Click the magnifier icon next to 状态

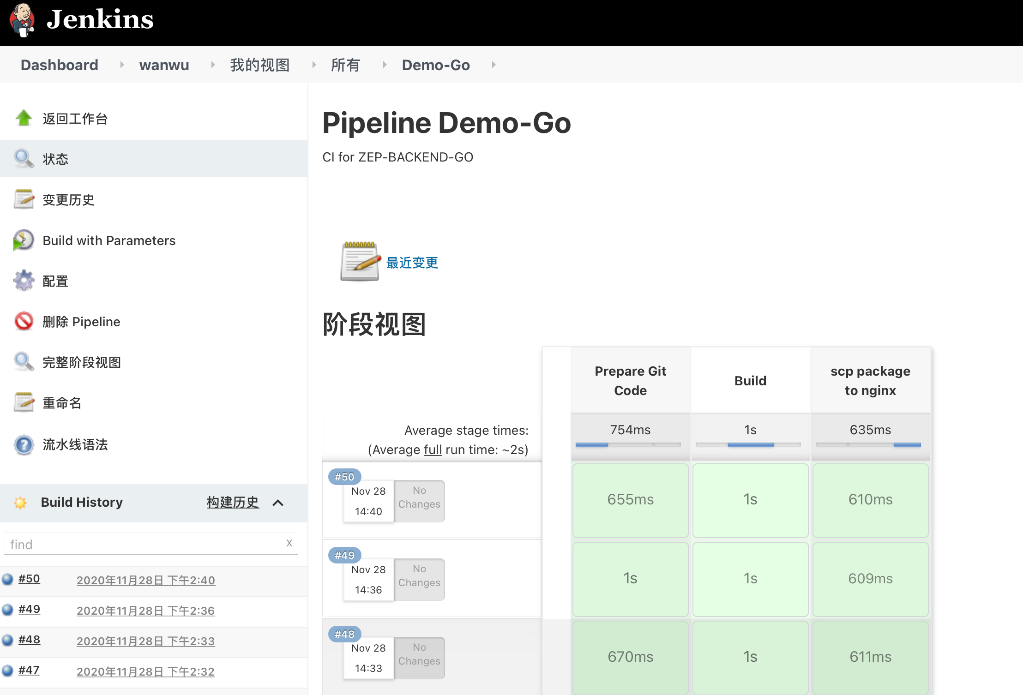tap(24, 159)
